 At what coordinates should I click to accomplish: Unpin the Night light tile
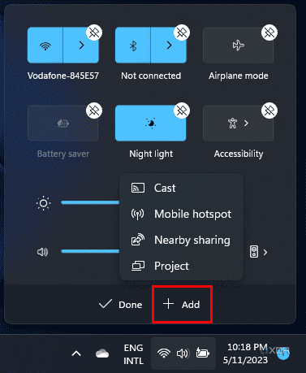(182, 111)
